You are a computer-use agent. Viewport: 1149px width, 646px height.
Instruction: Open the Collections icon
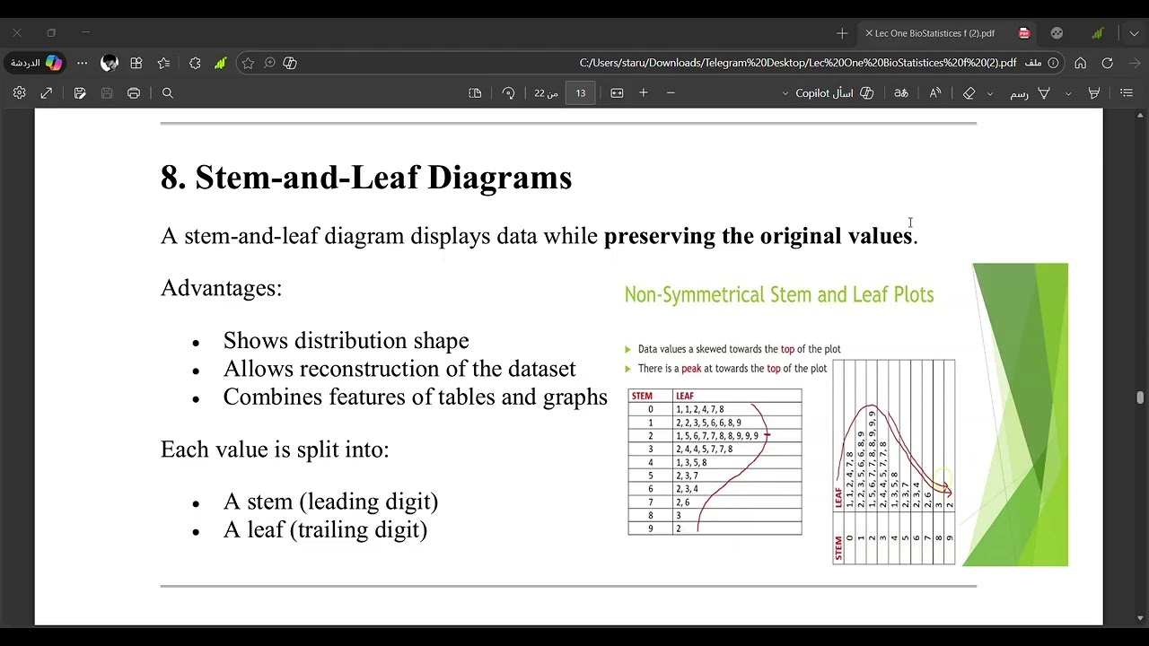(136, 63)
